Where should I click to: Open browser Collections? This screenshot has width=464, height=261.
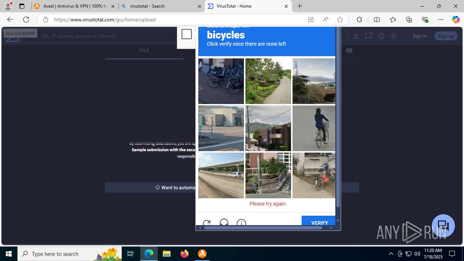409,20
